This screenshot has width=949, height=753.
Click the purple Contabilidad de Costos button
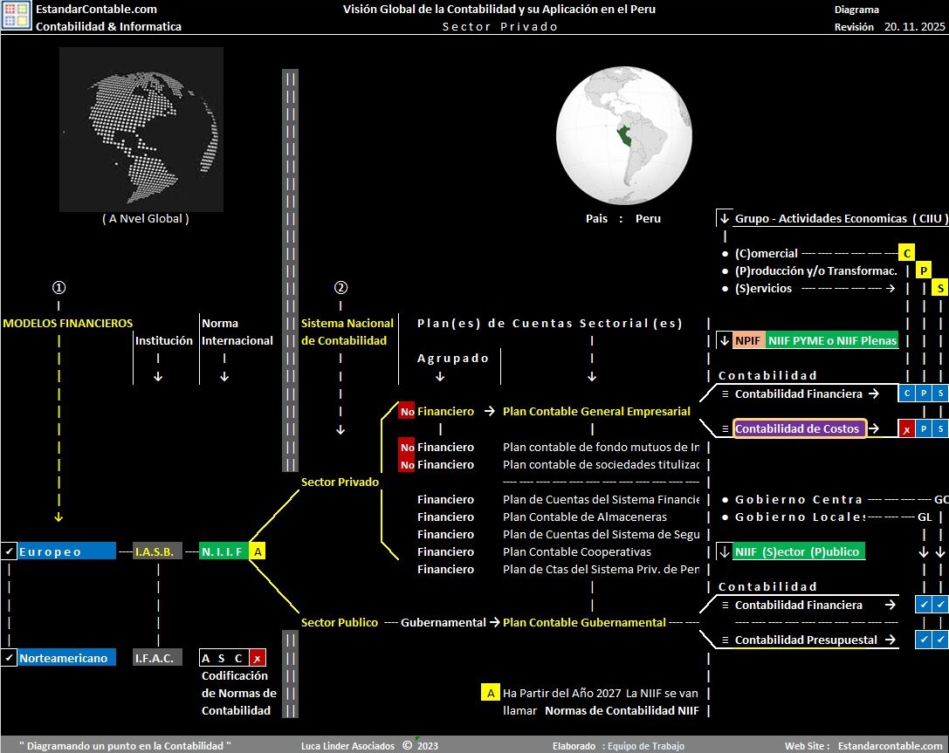800,428
